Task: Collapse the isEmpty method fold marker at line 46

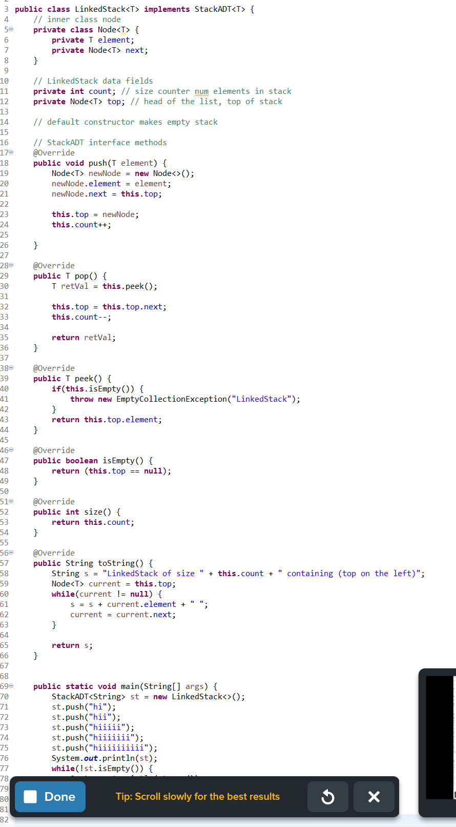Action: click(x=11, y=450)
